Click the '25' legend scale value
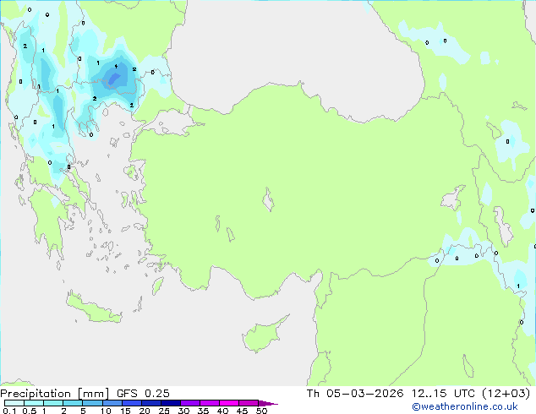 click(x=164, y=411)
